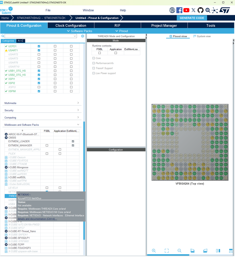Open details and documentation link in tooltip

37,219
